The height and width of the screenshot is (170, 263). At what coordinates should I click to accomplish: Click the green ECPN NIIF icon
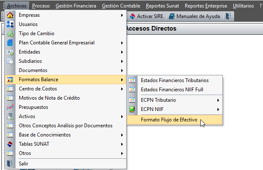point(132,109)
